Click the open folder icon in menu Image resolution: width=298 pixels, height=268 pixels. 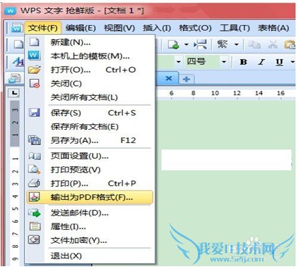[x=35, y=70]
